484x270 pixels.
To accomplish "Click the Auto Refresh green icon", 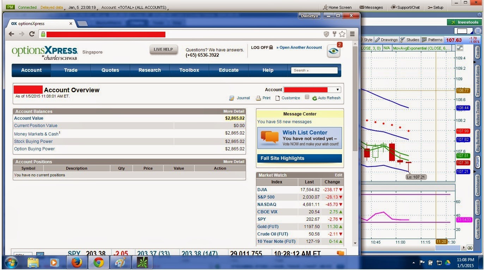I will tap(314, 98).
